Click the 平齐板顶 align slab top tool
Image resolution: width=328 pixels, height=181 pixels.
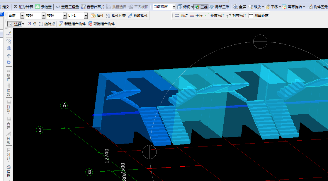click(138, 7)
